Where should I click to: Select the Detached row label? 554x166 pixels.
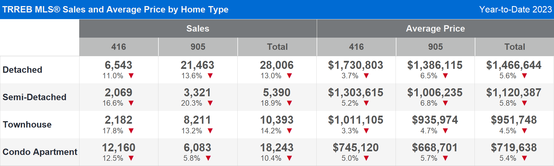point(22,70)
